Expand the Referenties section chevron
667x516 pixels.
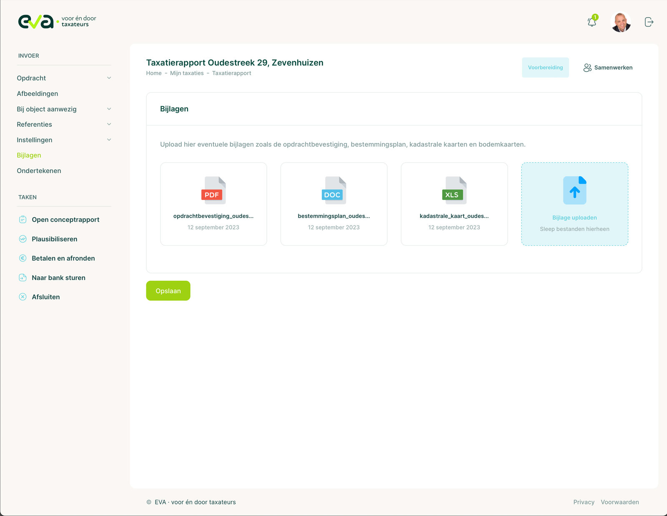point(109,124)
